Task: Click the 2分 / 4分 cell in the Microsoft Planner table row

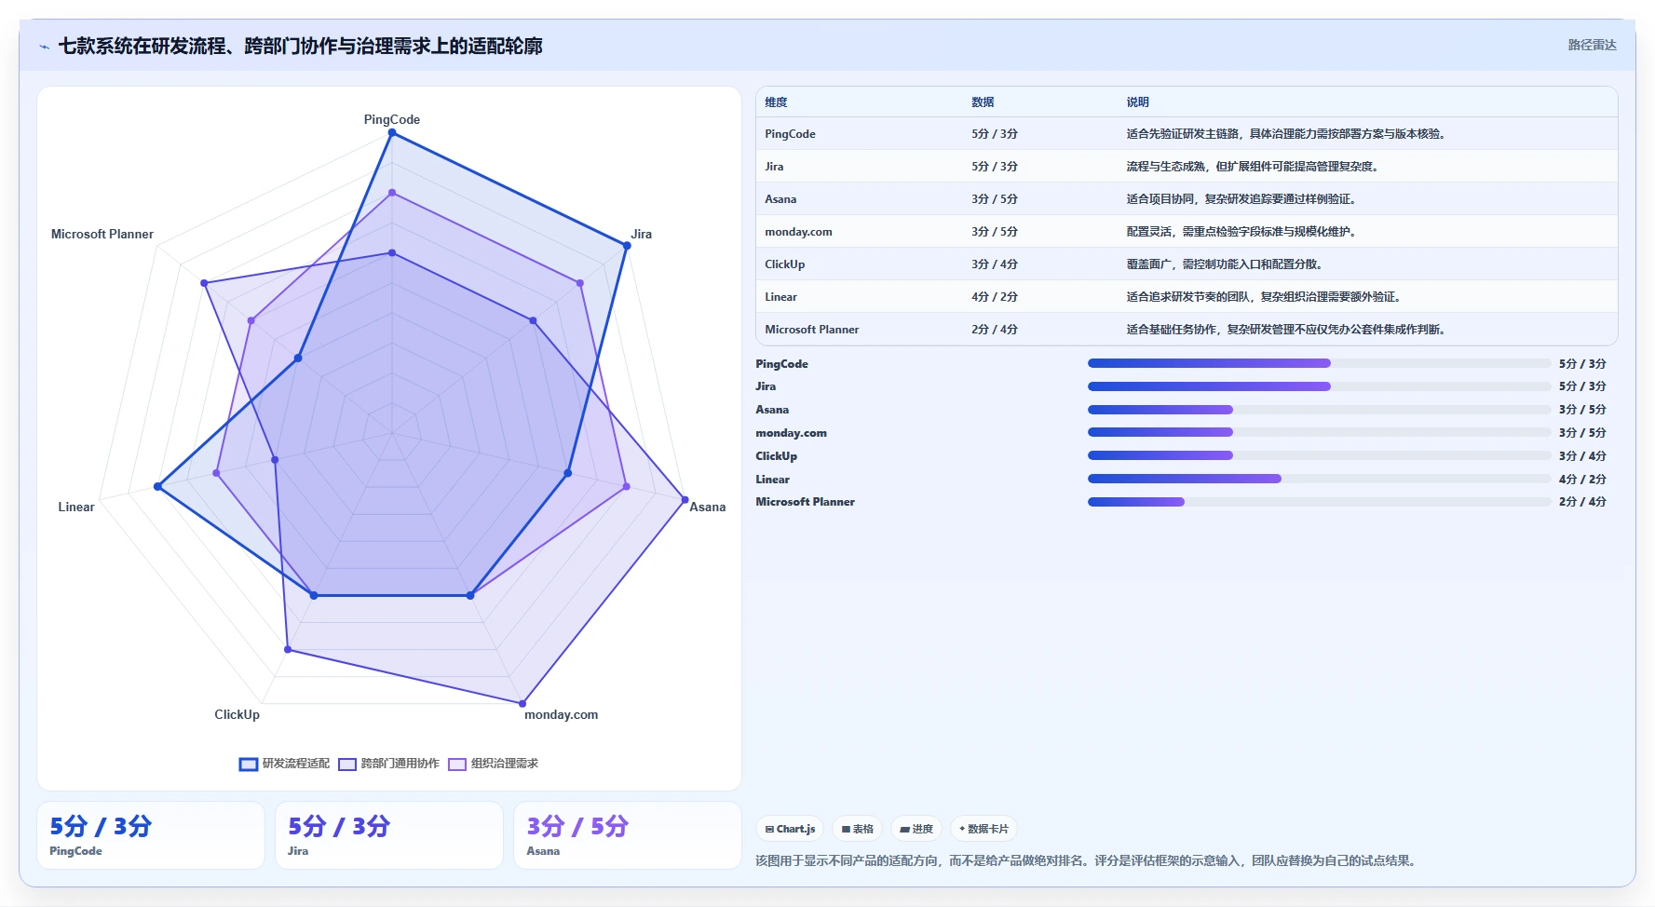Action: tap(995, 330)
